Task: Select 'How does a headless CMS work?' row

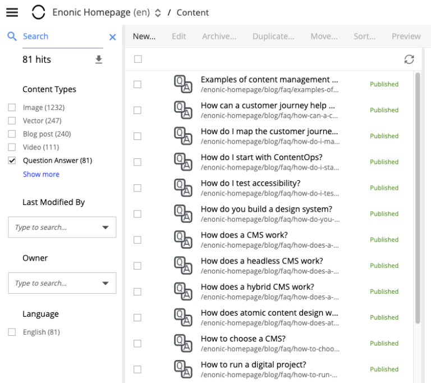Action: pos(269,266)
